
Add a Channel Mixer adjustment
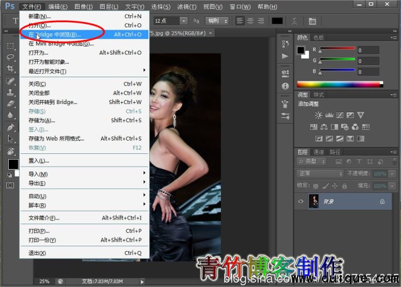point(355,127)
